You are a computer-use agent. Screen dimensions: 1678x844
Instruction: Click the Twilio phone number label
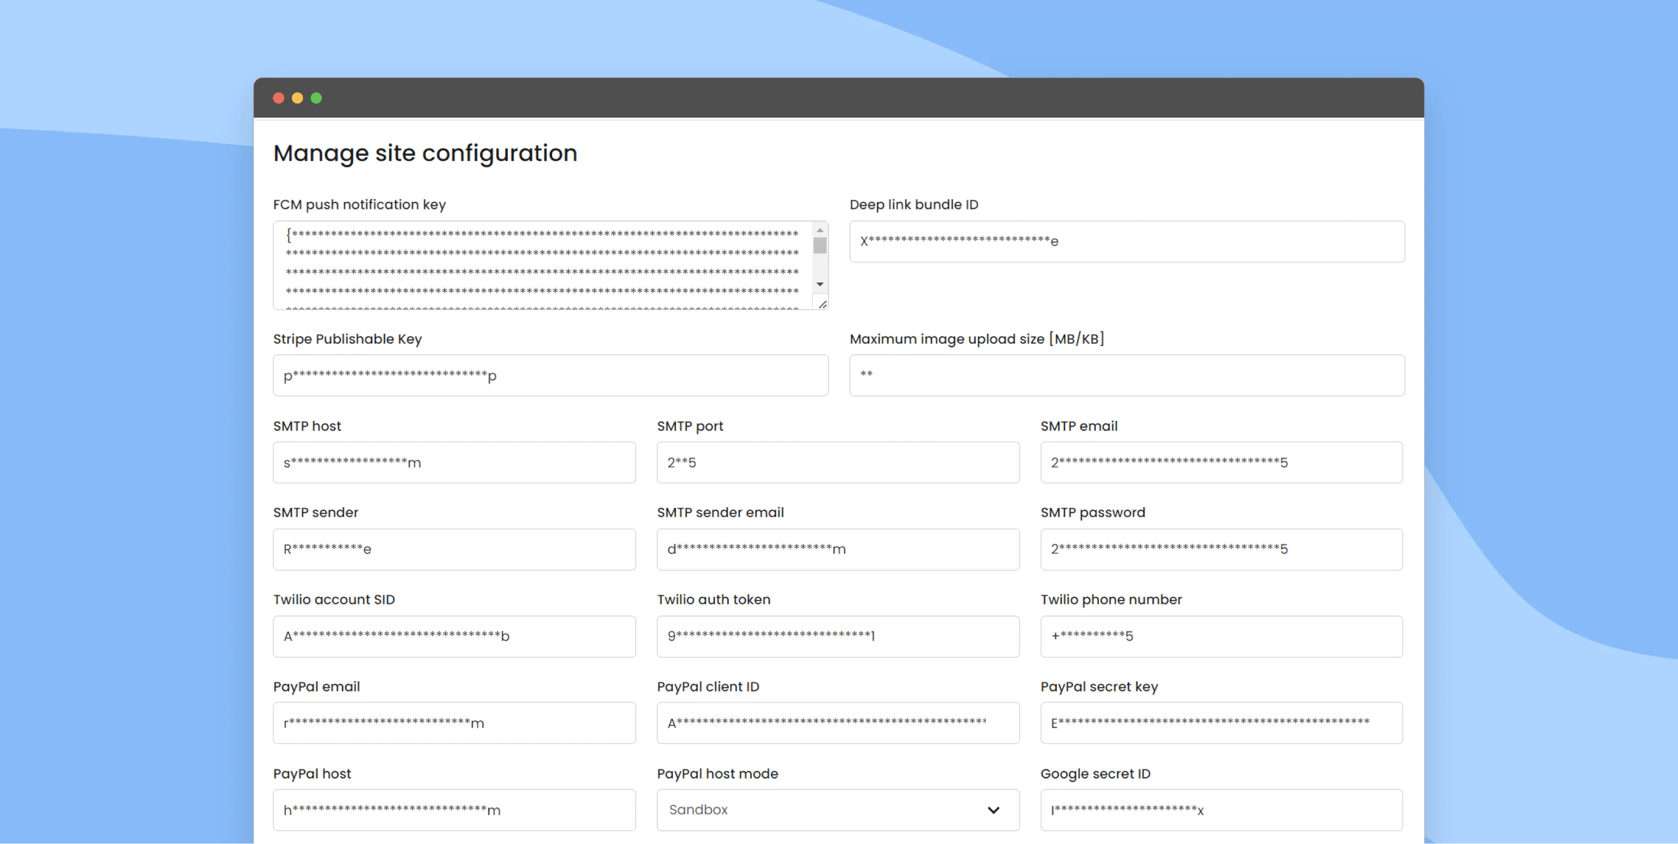click(1111, 600)
